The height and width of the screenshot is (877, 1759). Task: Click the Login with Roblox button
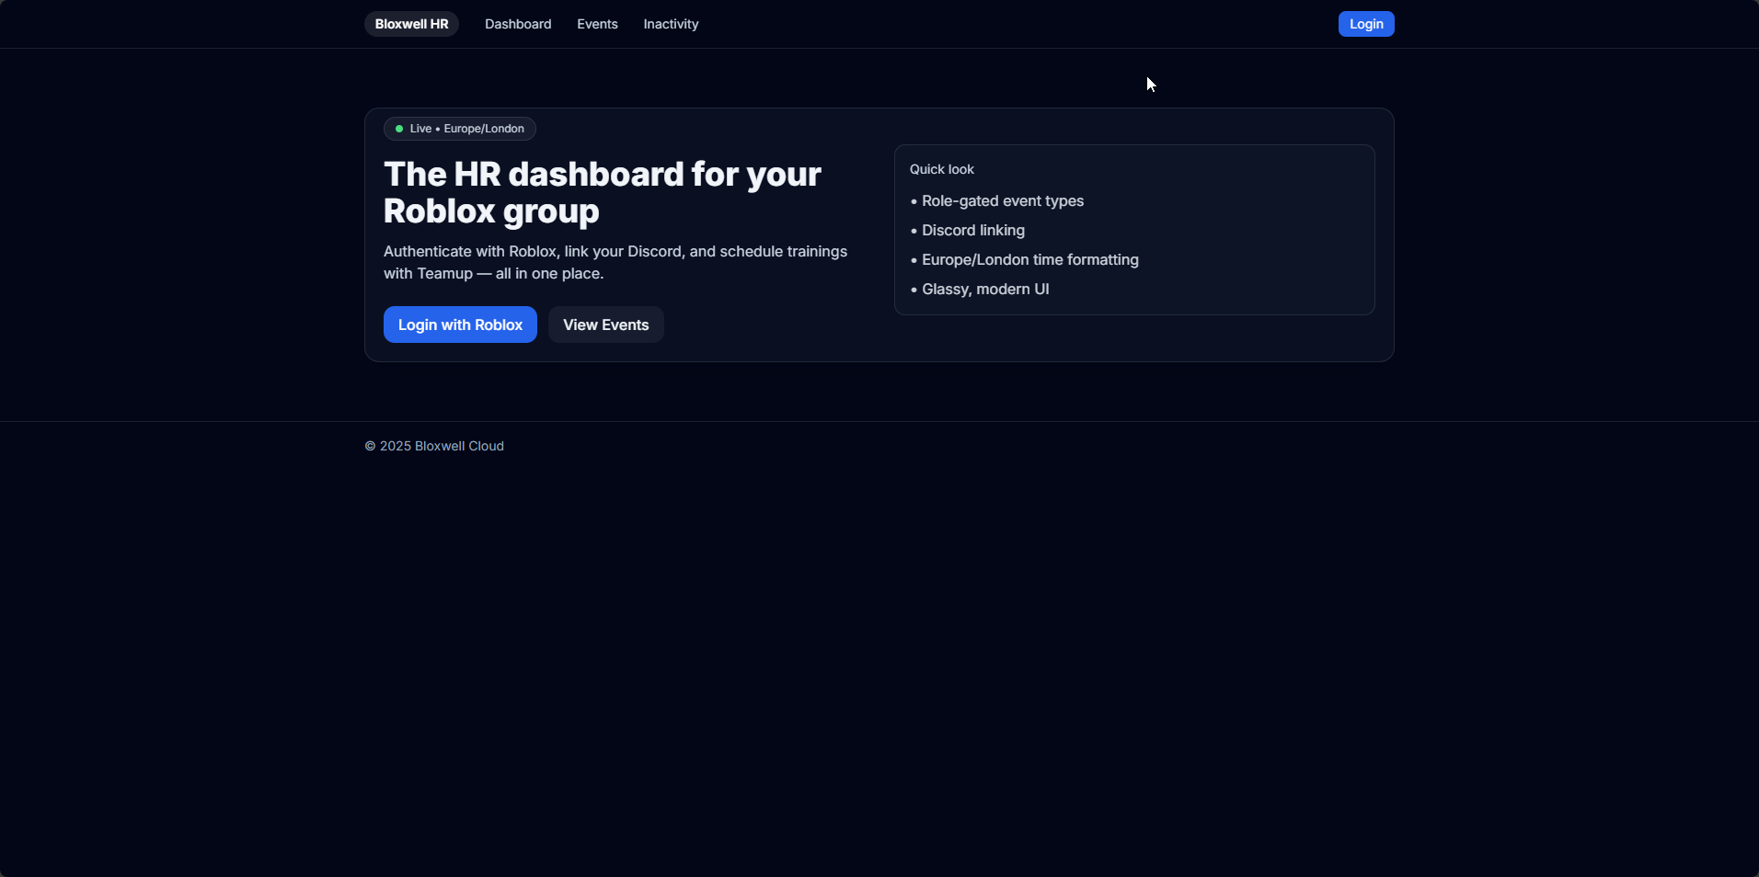(x=460, y=325)
